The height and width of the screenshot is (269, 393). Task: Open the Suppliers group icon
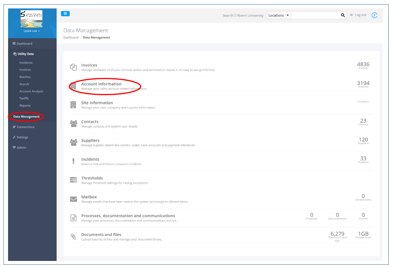(73, 142)
